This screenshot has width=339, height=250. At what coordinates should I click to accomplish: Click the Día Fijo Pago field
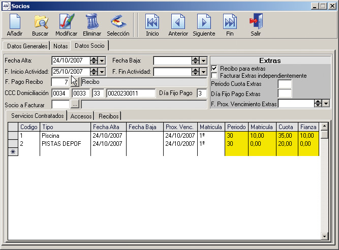pos(202,93)
